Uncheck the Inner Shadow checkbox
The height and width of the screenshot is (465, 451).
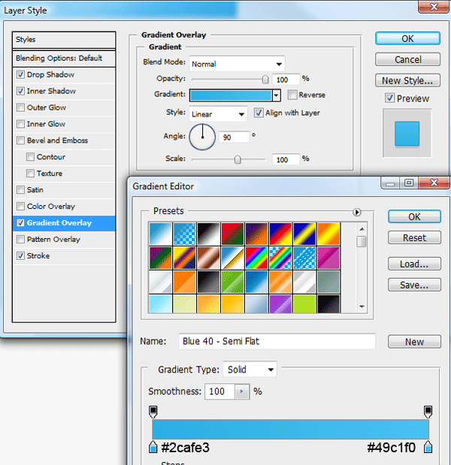(20, 91)
